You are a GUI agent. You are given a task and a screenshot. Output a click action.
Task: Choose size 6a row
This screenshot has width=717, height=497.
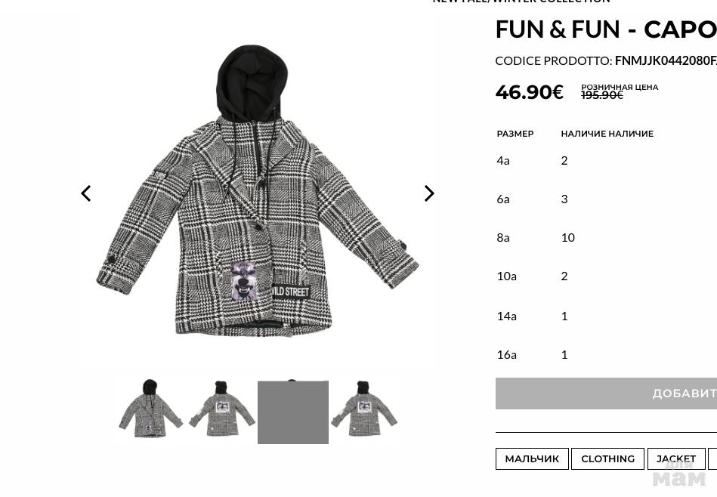tap(607, 199)
